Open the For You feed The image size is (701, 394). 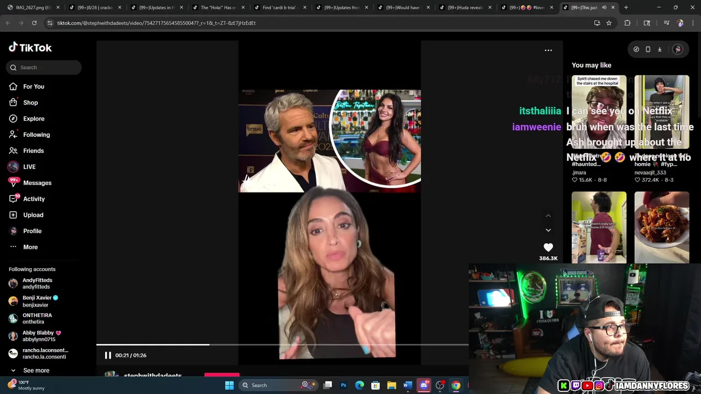click(x=26, y=86)
